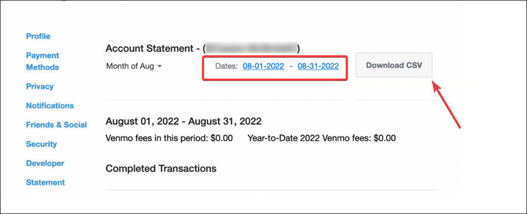Click the Venmo fees in this period text
The image size is (527, 214).
(x=169, y=138)
